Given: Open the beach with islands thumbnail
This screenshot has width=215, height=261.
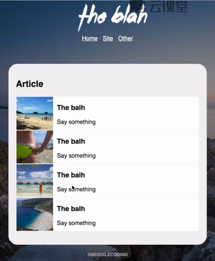Looking at the screenshot, I should 35,113.
